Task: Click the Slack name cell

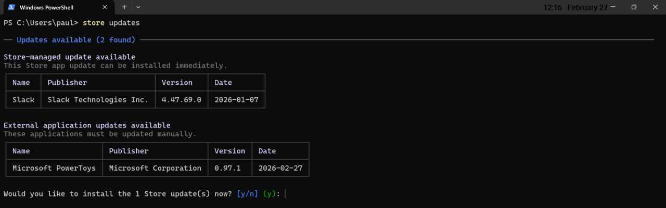Action: pyautogui.click(x=23, y=99)
